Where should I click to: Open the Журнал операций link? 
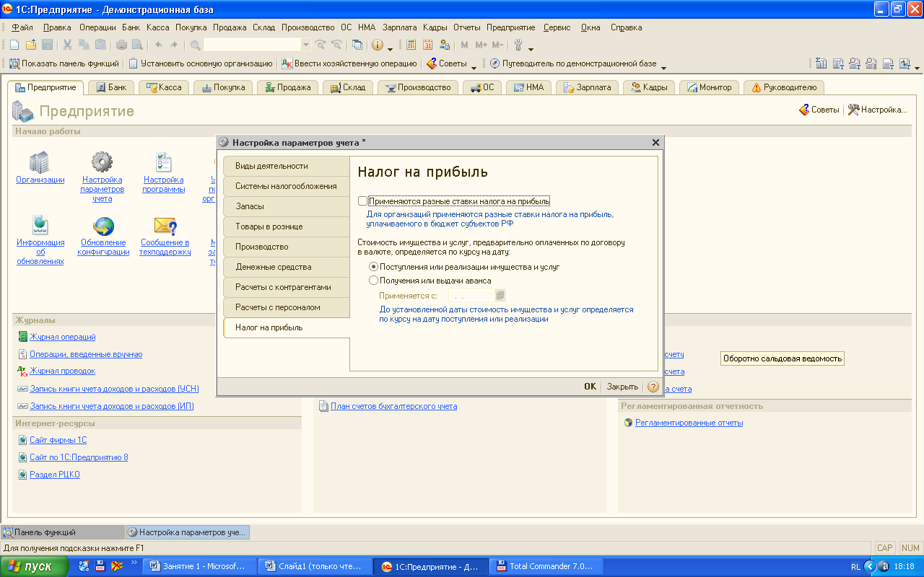[x=62, y=337]
